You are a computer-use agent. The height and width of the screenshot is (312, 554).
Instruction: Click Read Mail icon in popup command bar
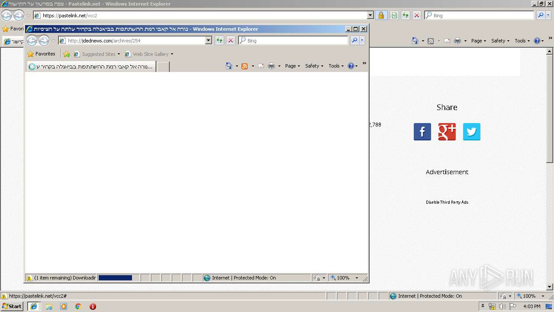pos(261,66)
